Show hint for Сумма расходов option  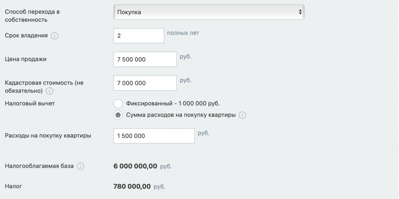[242, 115]
